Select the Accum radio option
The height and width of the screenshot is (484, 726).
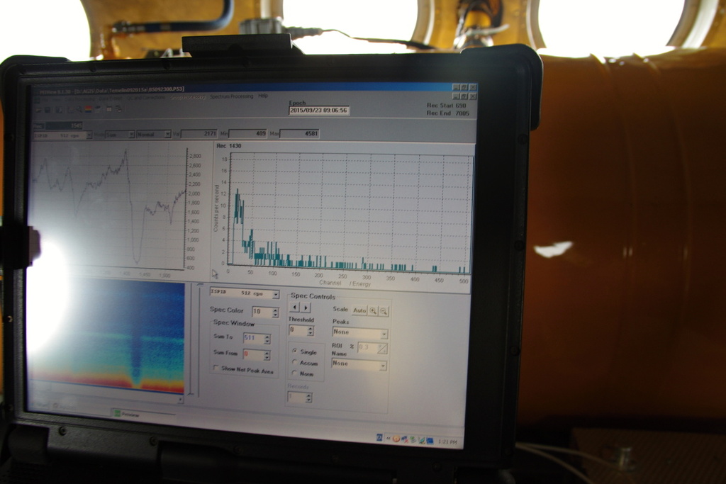point(294,363)
